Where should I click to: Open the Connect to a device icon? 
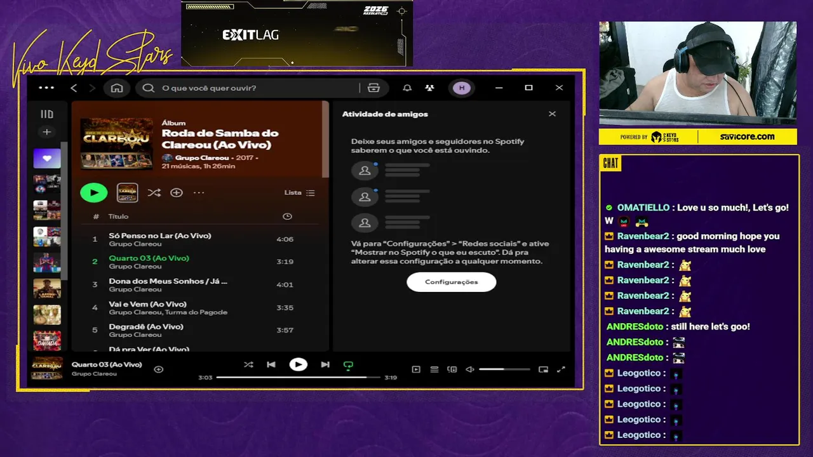pyautogui.click(x=452, y=369)
